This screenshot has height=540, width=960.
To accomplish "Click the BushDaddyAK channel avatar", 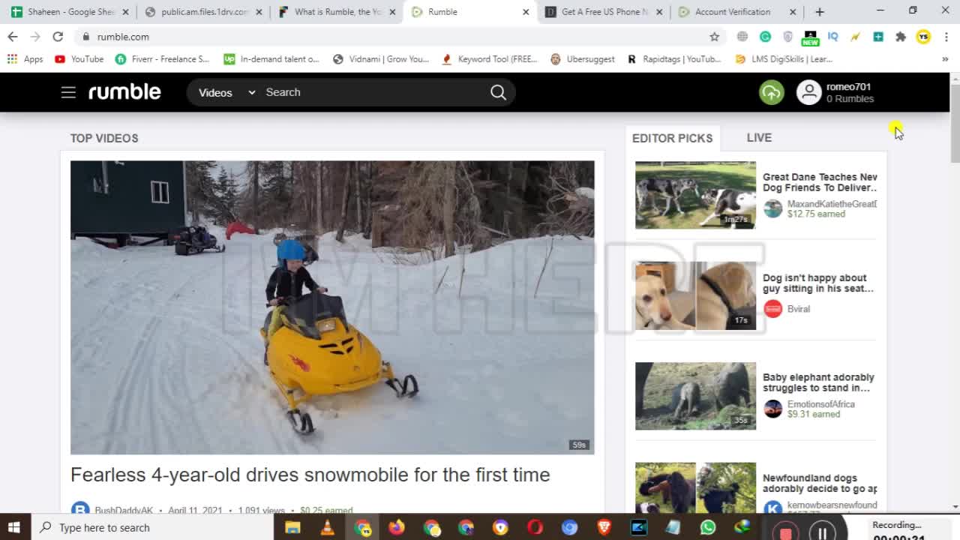I will coord(80,509).
